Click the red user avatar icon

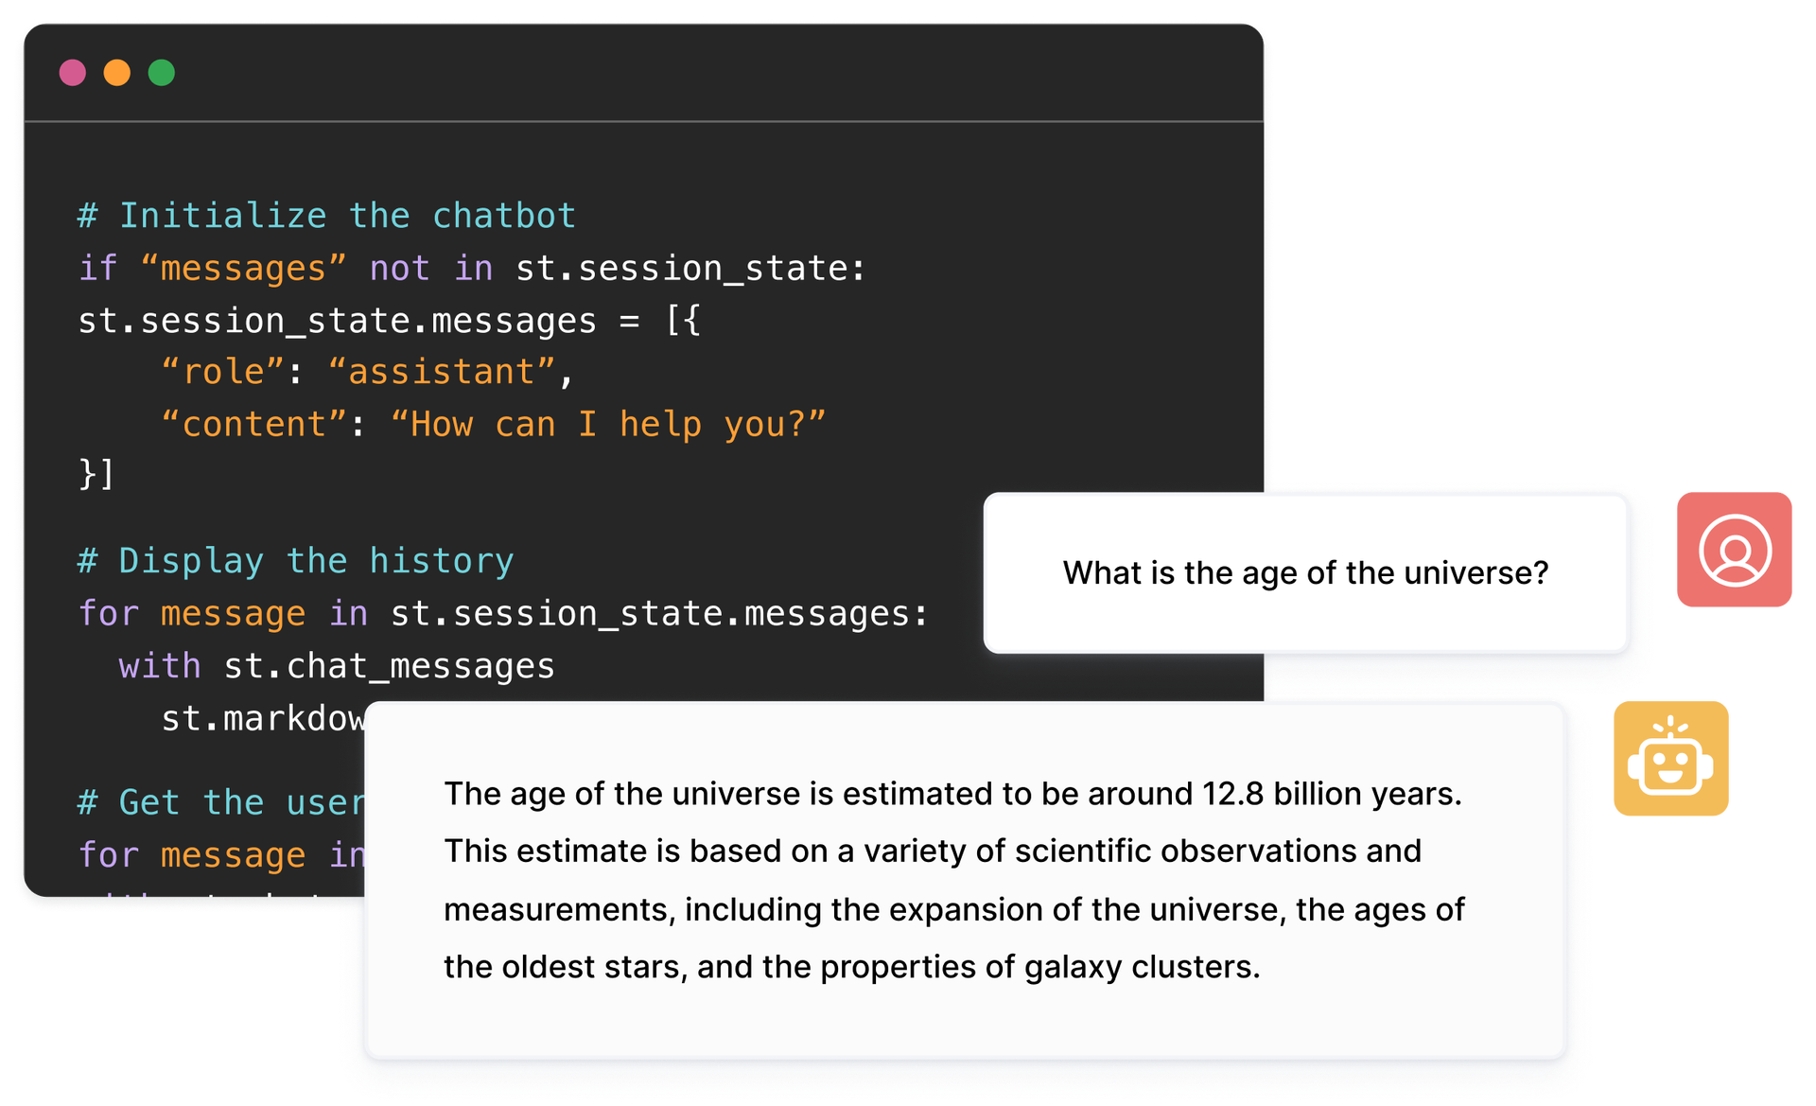coord(1734,550)
